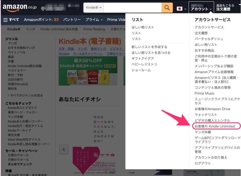Image resolution: width=241 pixels, height=176 pixels.
Task: Click the delivery location pin icon
Action: pos(43,8)
